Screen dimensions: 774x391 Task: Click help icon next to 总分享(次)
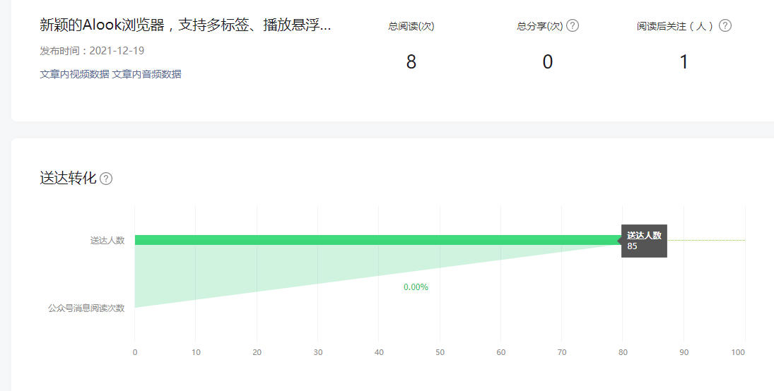(572, 25)
